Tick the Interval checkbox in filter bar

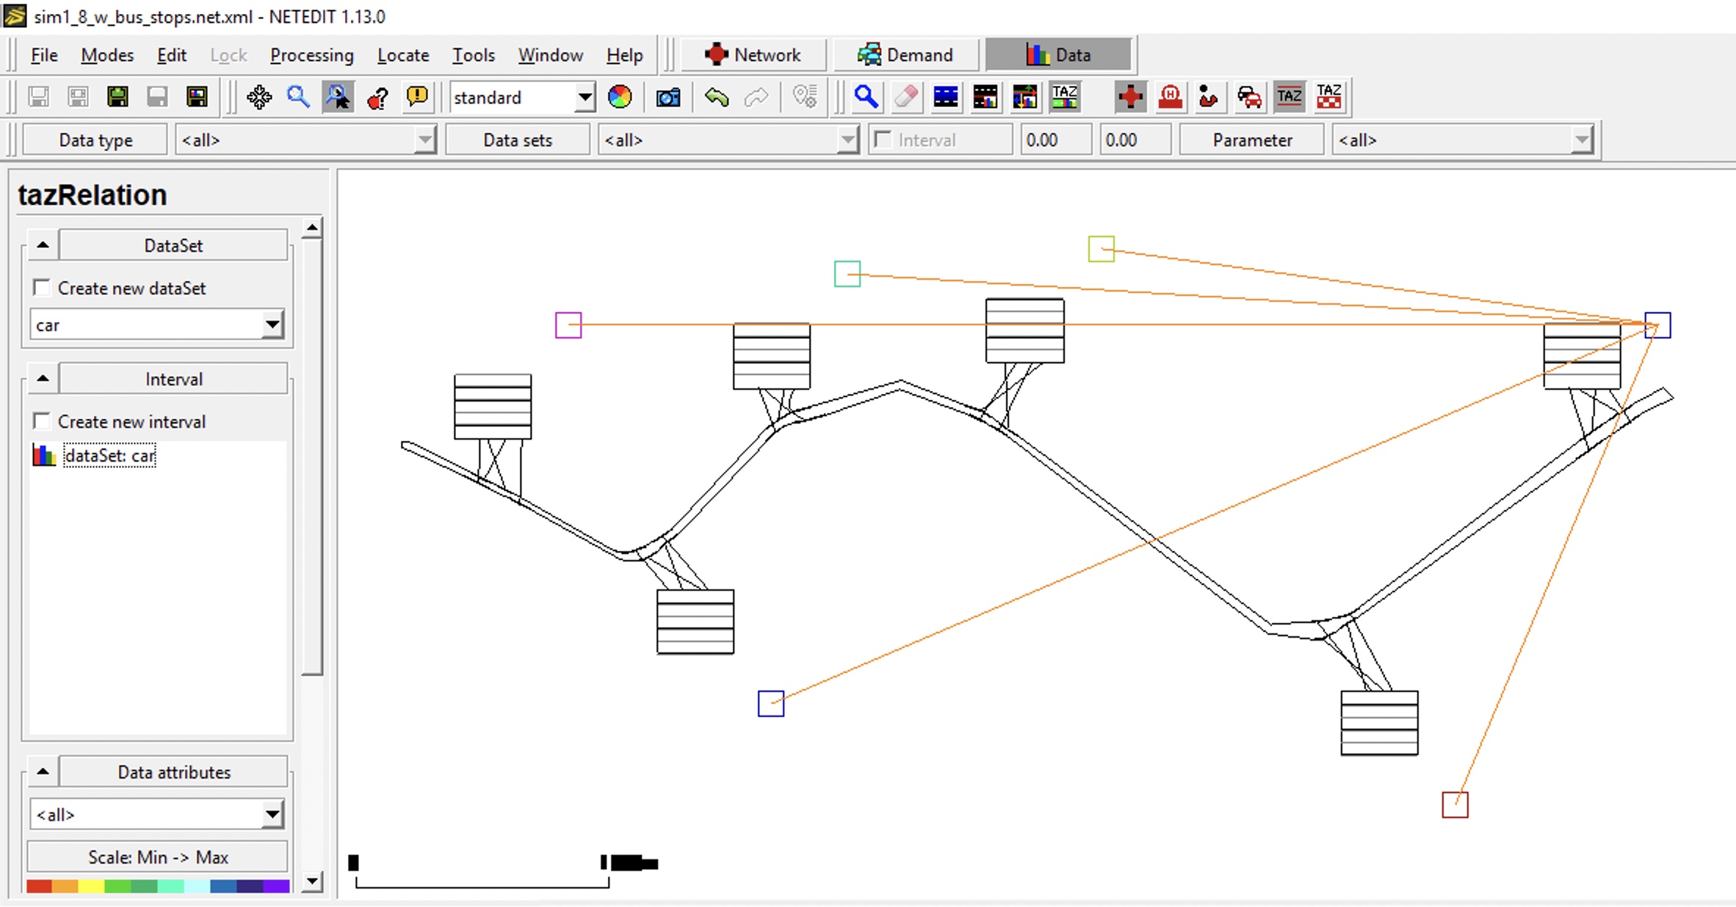tap(883, 139)
